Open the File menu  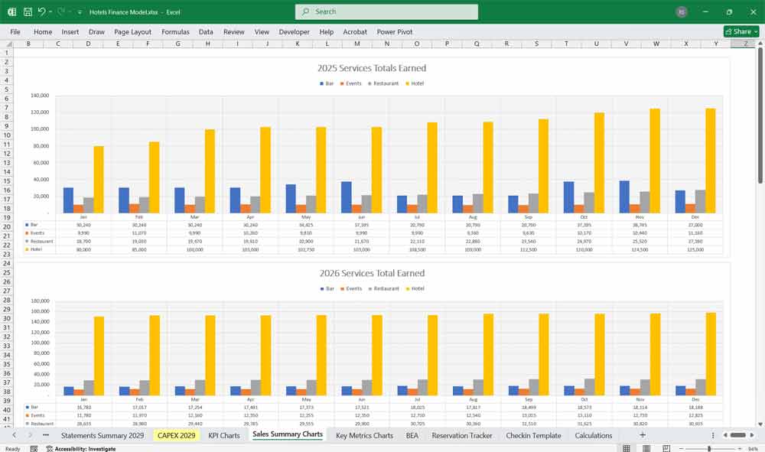pyautogui.click(x=15, y=31)
